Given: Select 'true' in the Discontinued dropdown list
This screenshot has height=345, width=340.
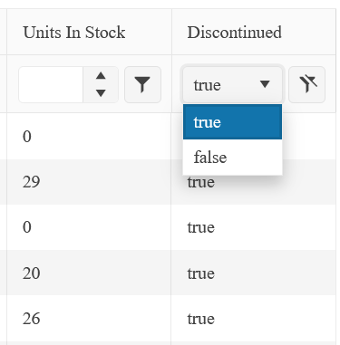Looking at the screenshot, I should tap(232, 122).
